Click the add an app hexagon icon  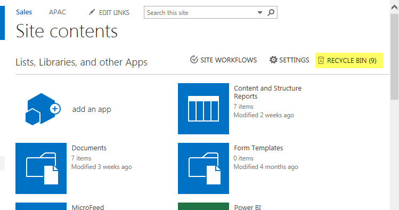[43, 109]
